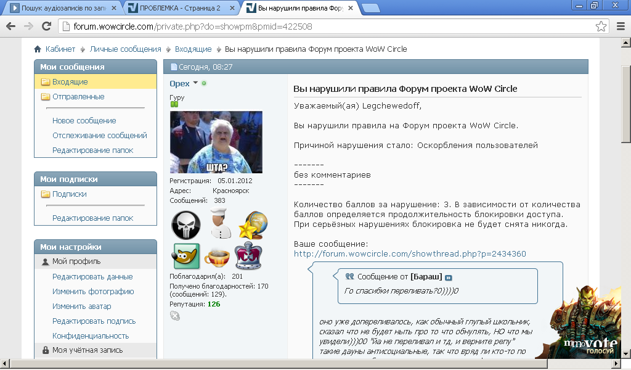The image size is (631, 370).
Task: Click the Отправленные folder icon
Action: [x=45, y=97]
